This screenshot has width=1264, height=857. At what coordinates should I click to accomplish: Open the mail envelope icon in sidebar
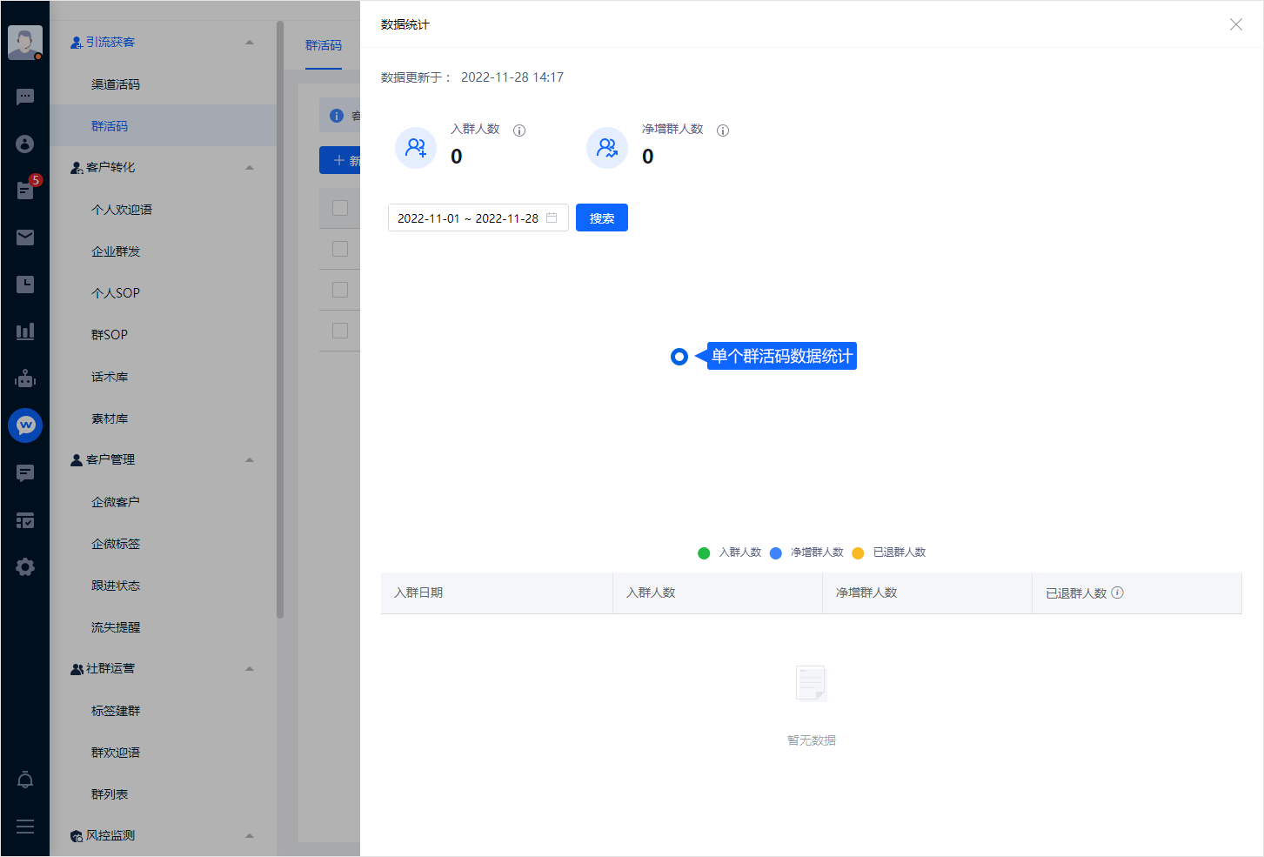25,238
